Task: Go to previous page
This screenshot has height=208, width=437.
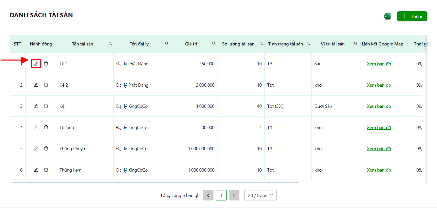Action: pos(208,195)
